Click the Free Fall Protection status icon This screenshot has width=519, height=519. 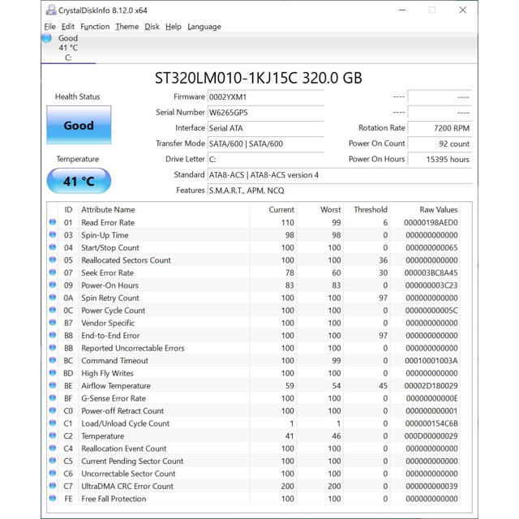[53, 498]
